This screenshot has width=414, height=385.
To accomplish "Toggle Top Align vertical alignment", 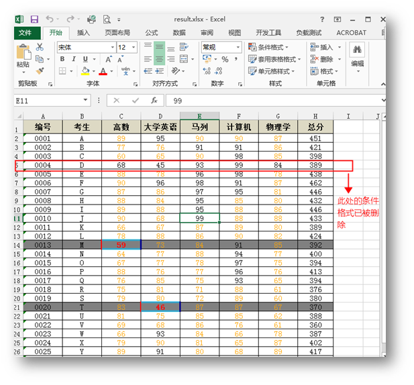I will (148, 46).
